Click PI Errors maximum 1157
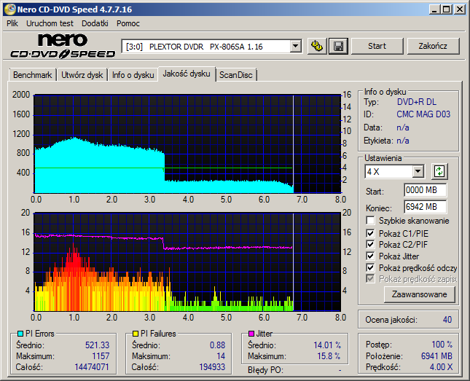The height and width of the screenshot is (381, 470). (101, 356)
